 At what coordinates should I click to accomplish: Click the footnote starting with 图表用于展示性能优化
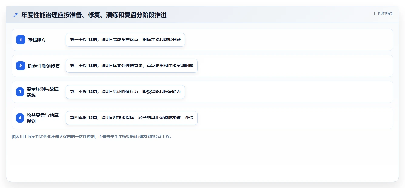(x=92, y=137)
